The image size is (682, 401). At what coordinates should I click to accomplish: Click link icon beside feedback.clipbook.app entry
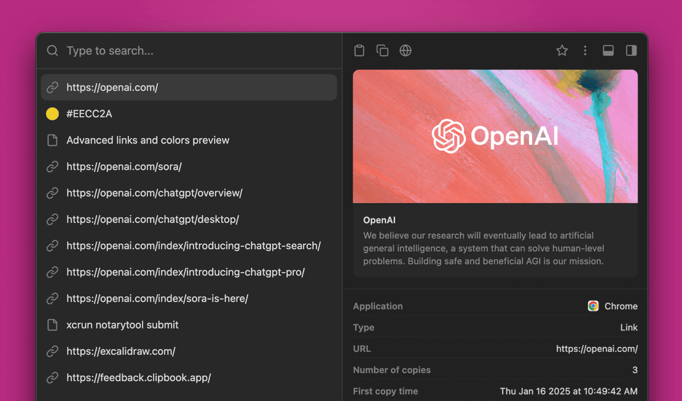tap(52, 378)
